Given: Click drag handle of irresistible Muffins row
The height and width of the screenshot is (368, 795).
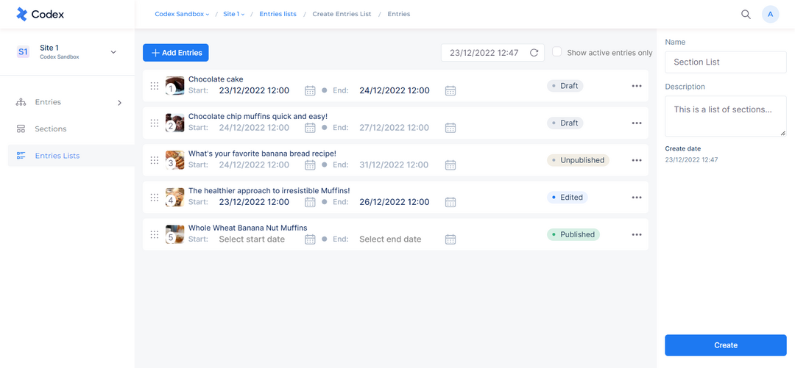Looking at the screenshot, I should [155, 198].
